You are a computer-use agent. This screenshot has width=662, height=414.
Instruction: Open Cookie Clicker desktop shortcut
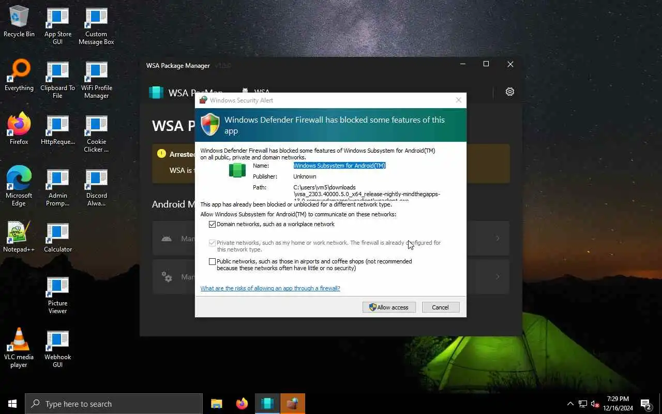click(x=96, y=134)
